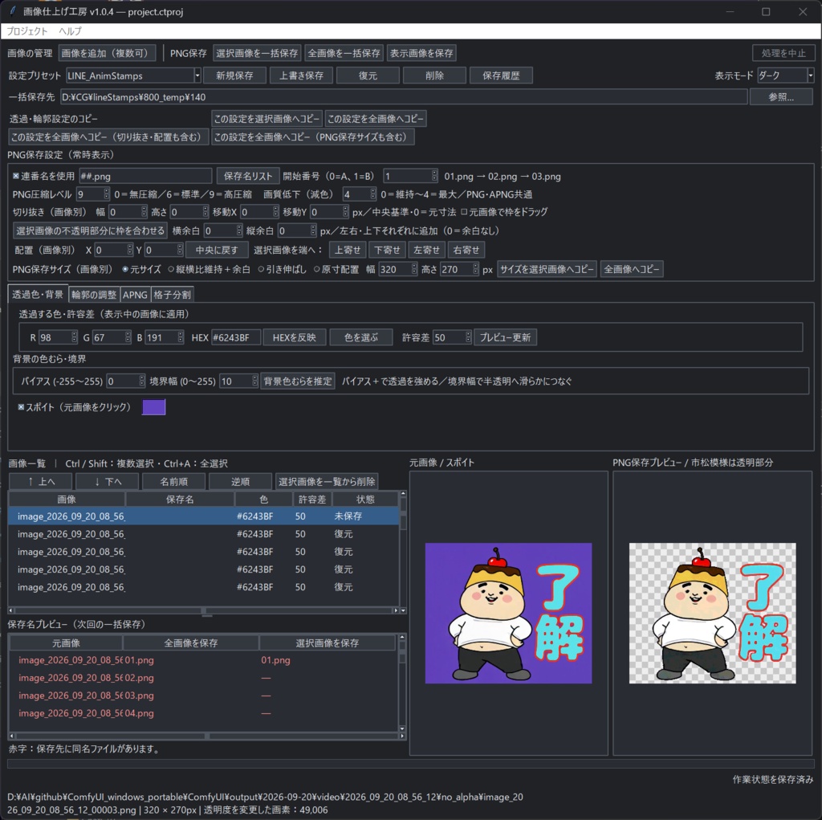Select 原寸配置 radio option
The image size is (822, 820).
click(316, 269)
